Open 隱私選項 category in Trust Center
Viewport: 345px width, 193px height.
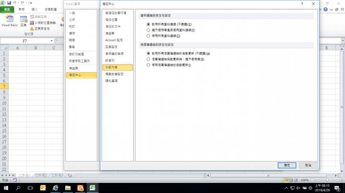[x=117, y=81]
